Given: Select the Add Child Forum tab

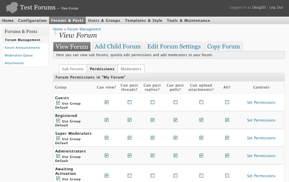Looking at the screenshot, I should click(118, 46).
